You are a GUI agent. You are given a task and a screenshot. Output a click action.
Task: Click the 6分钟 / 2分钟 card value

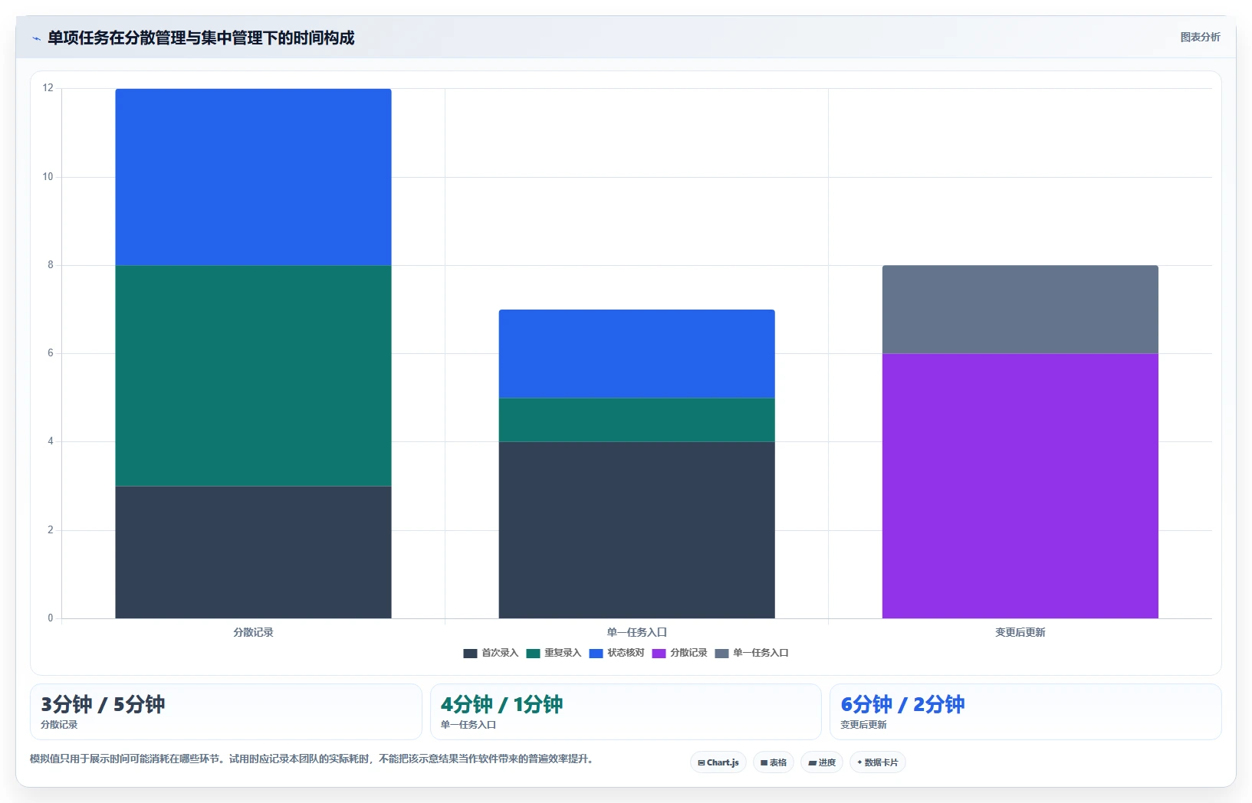point(902,704)
